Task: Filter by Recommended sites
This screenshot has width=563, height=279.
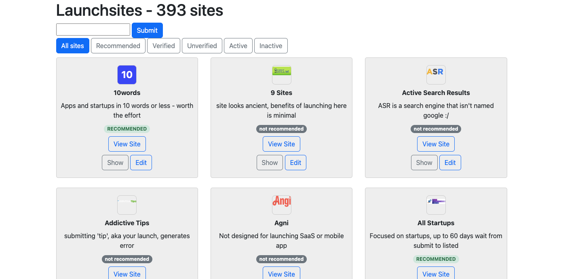Action: [x=118, y=46]
